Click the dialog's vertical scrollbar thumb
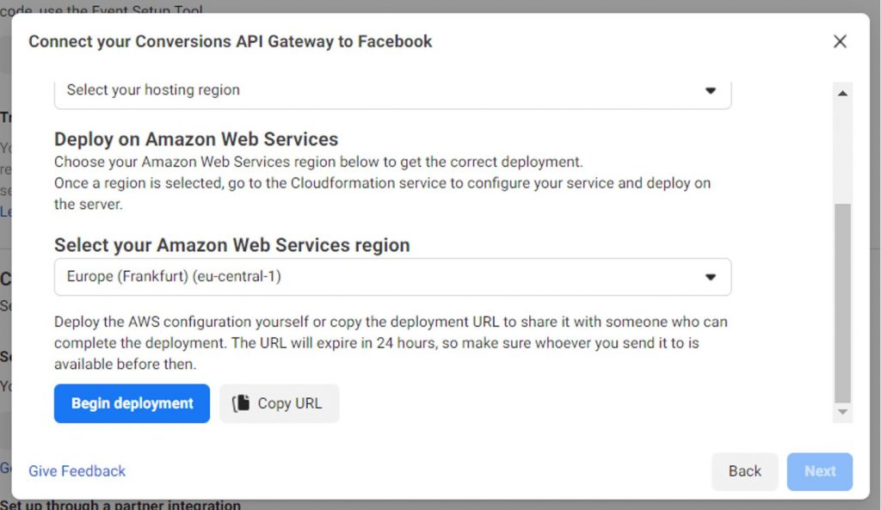Viewport: 881px width, 510px height. click(x=842, y=301)
